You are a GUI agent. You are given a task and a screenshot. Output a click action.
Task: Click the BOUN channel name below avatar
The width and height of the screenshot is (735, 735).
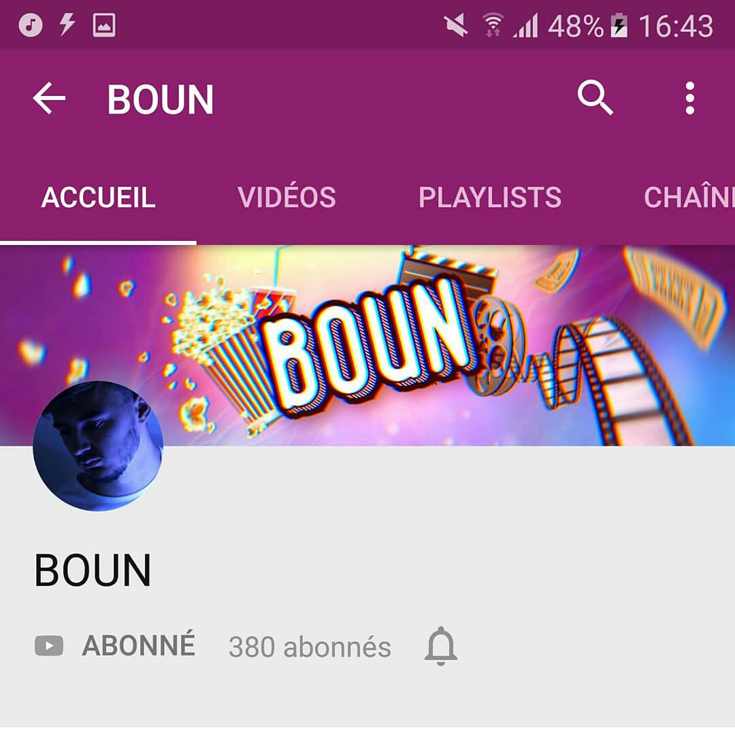coord(93,570)
